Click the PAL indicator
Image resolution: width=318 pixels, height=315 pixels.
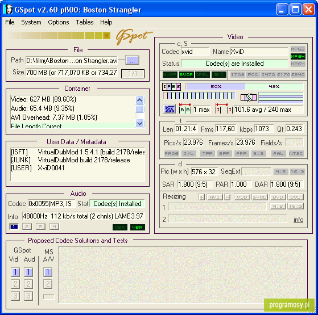click(x=278, y=154)
